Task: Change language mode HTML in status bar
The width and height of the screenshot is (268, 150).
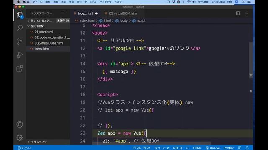Action: [x=197, y=148]
